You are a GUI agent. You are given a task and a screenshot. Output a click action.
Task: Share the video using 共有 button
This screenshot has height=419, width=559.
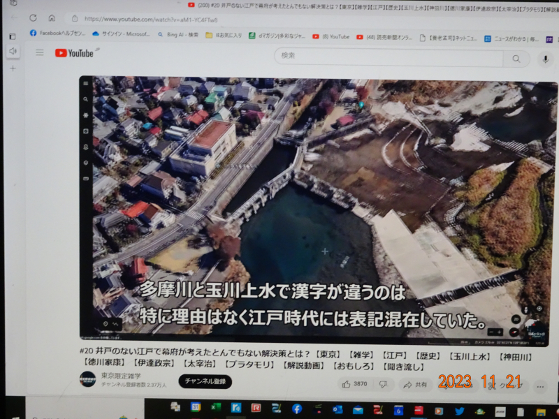(415, 385)
